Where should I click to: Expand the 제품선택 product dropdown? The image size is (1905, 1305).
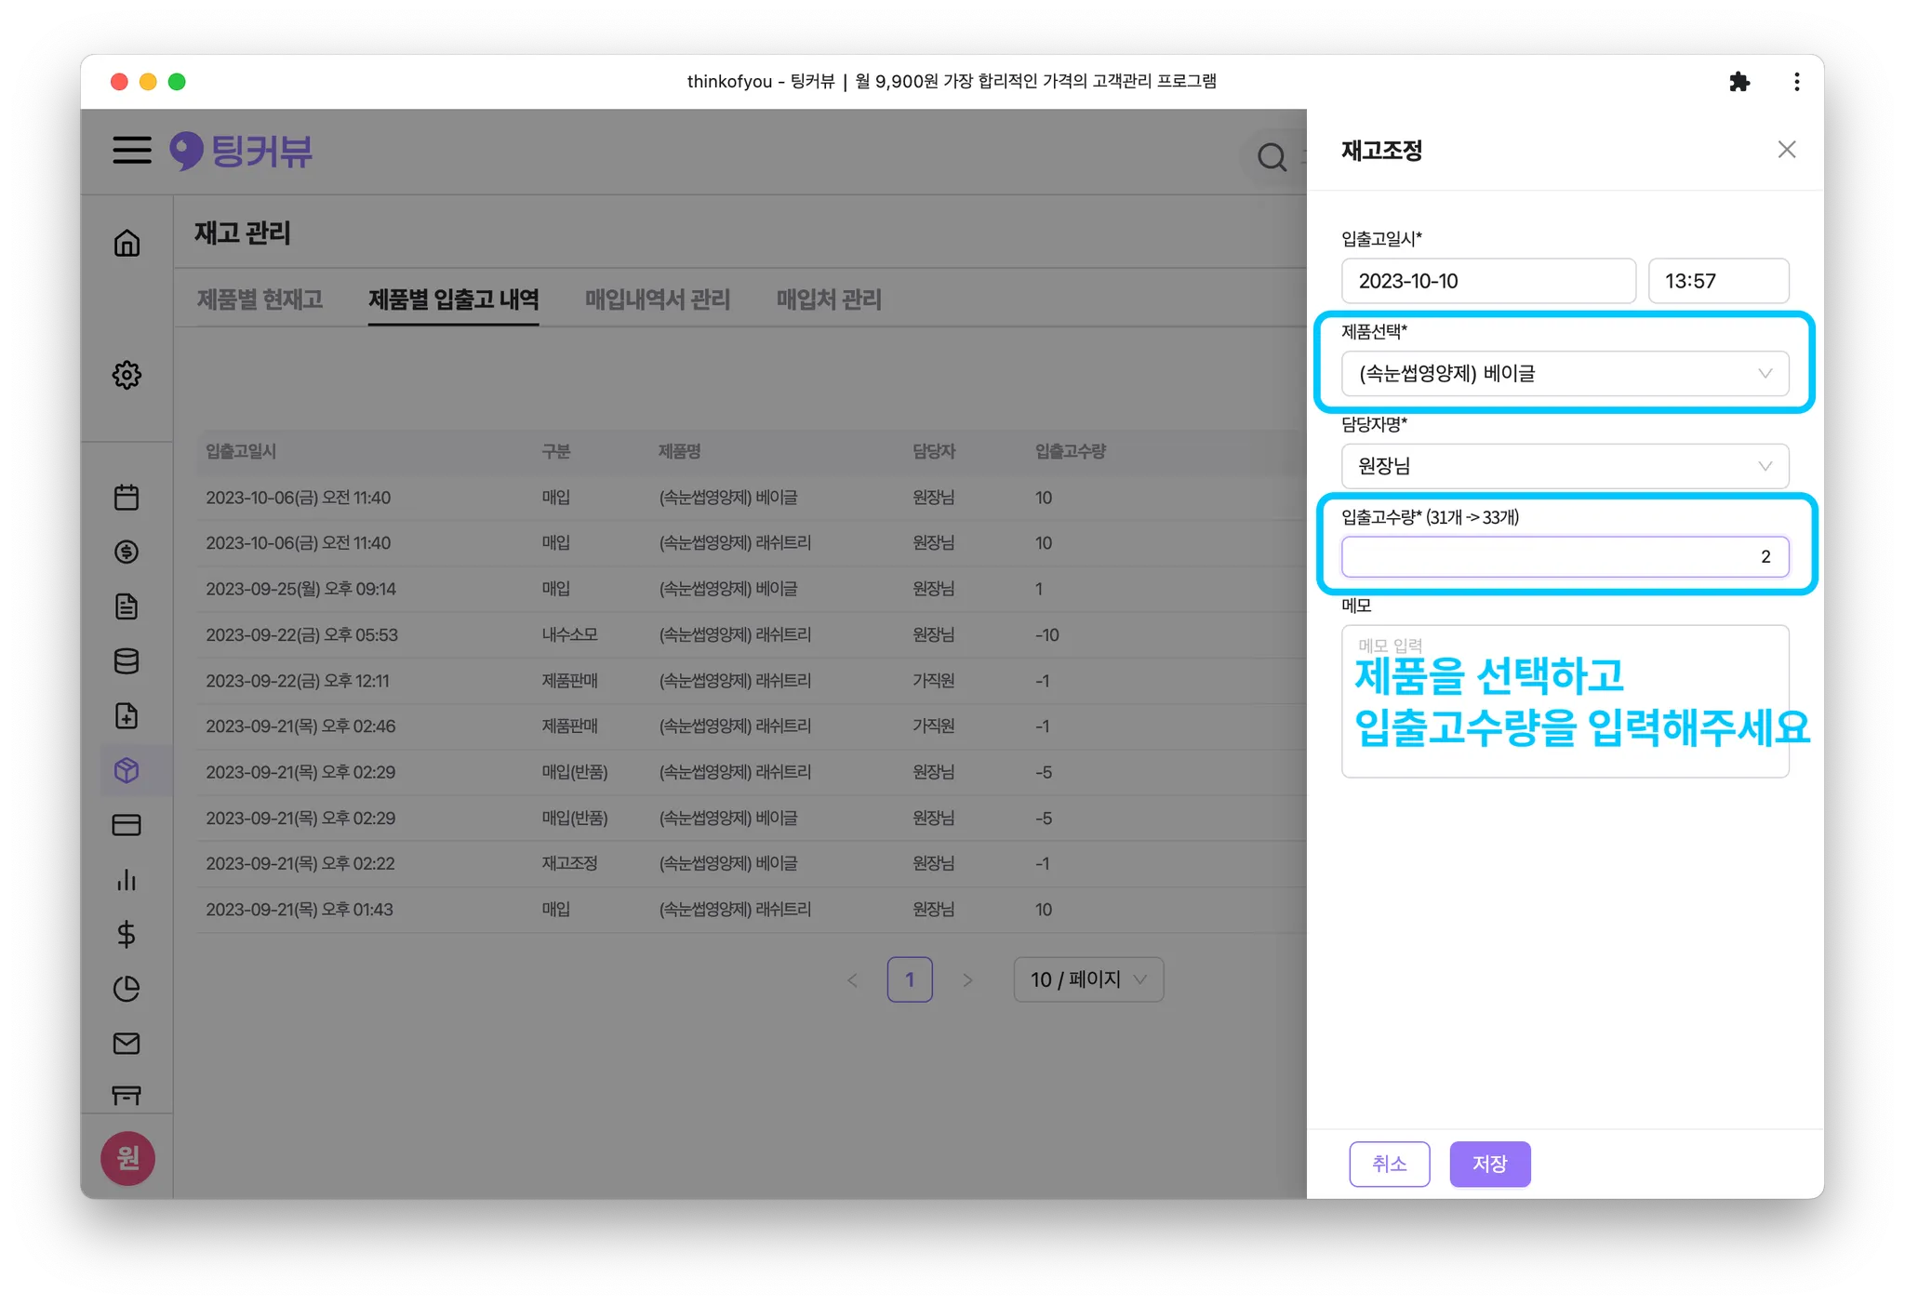1565,374
